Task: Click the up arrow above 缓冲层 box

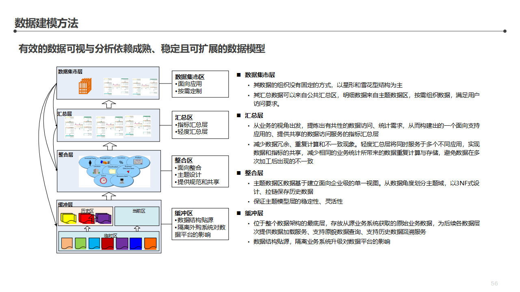Action: pyautogui.click(x=109, y=196)
